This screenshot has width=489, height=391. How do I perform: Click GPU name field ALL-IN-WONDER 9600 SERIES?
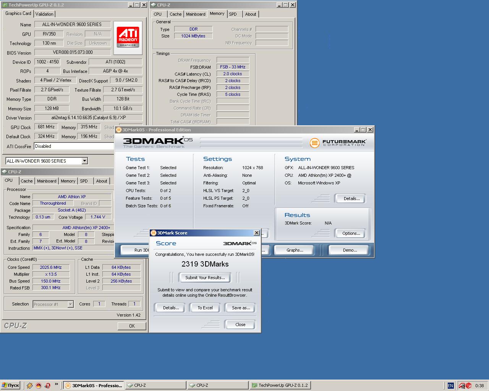73,24
